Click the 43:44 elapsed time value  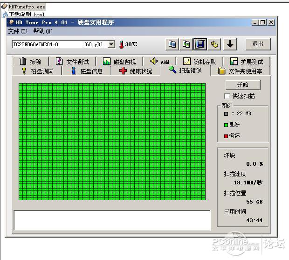click(255, 220)
